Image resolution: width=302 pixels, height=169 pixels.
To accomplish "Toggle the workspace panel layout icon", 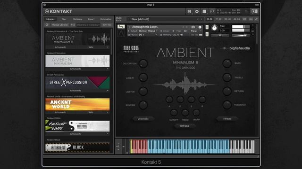I will [204, 11].
